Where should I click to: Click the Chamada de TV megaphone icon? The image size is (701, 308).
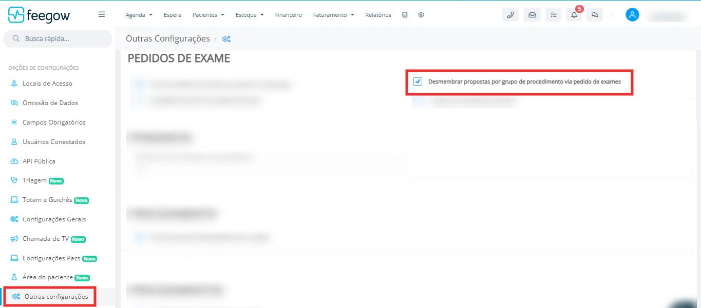coord(14,239)
